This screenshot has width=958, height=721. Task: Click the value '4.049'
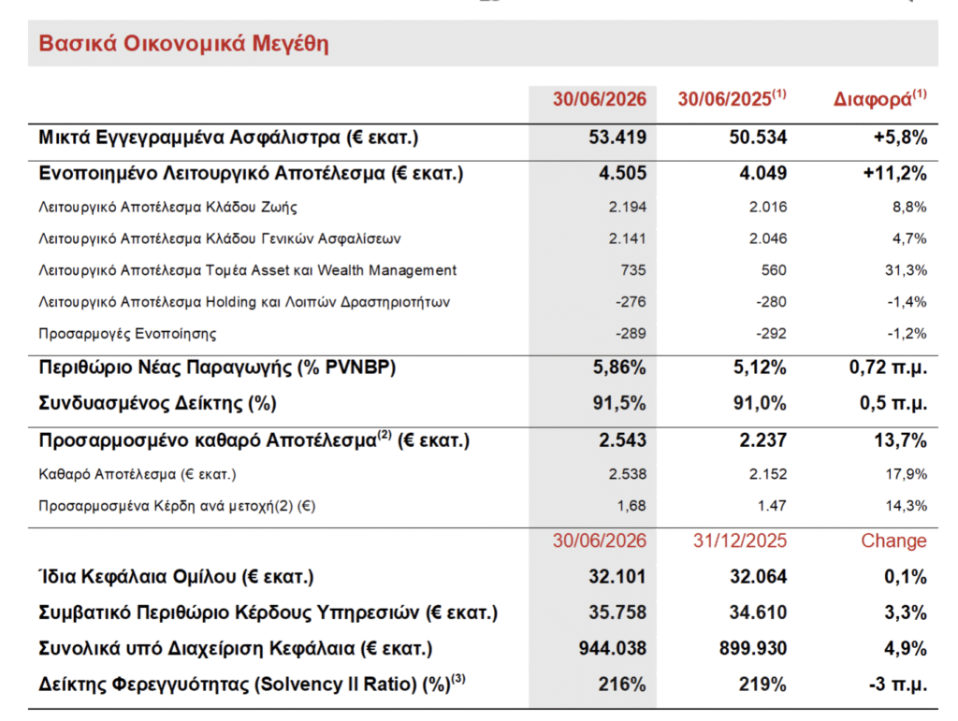pyautogui.click(x=762, y=173)
